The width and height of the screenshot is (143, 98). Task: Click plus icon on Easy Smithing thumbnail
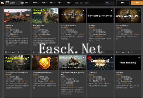tap(139, 58)
